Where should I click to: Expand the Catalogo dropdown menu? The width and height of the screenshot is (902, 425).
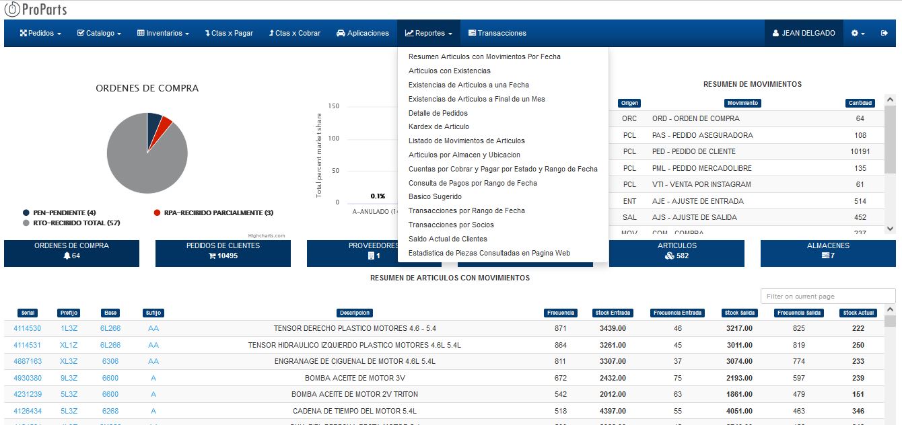pyautogui.click(x=99, y=33)
